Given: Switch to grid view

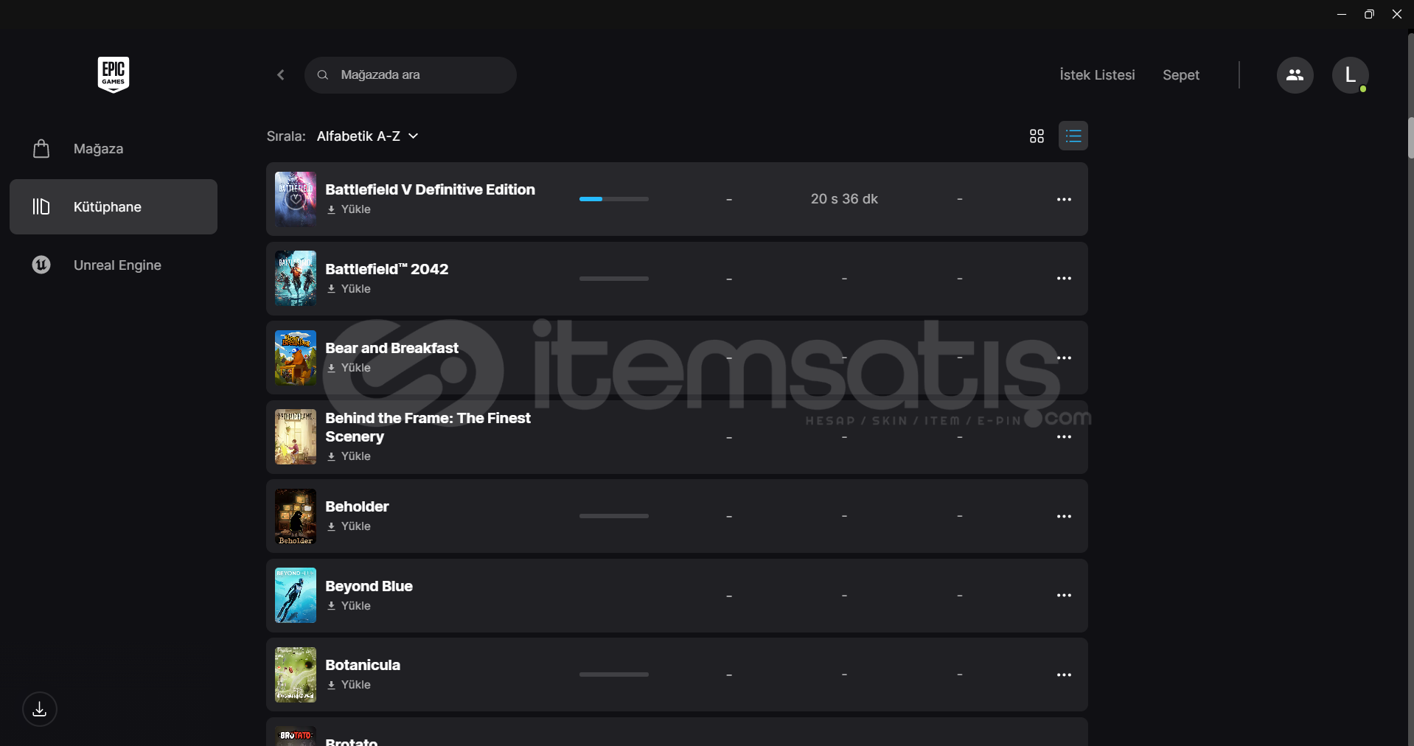Looking at the screenshot, I should (x=1037, y=136).
